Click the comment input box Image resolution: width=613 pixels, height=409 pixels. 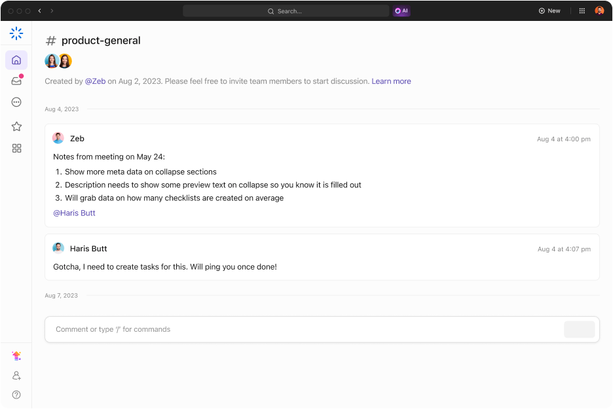pyautogui.click(x=301, y=329)
